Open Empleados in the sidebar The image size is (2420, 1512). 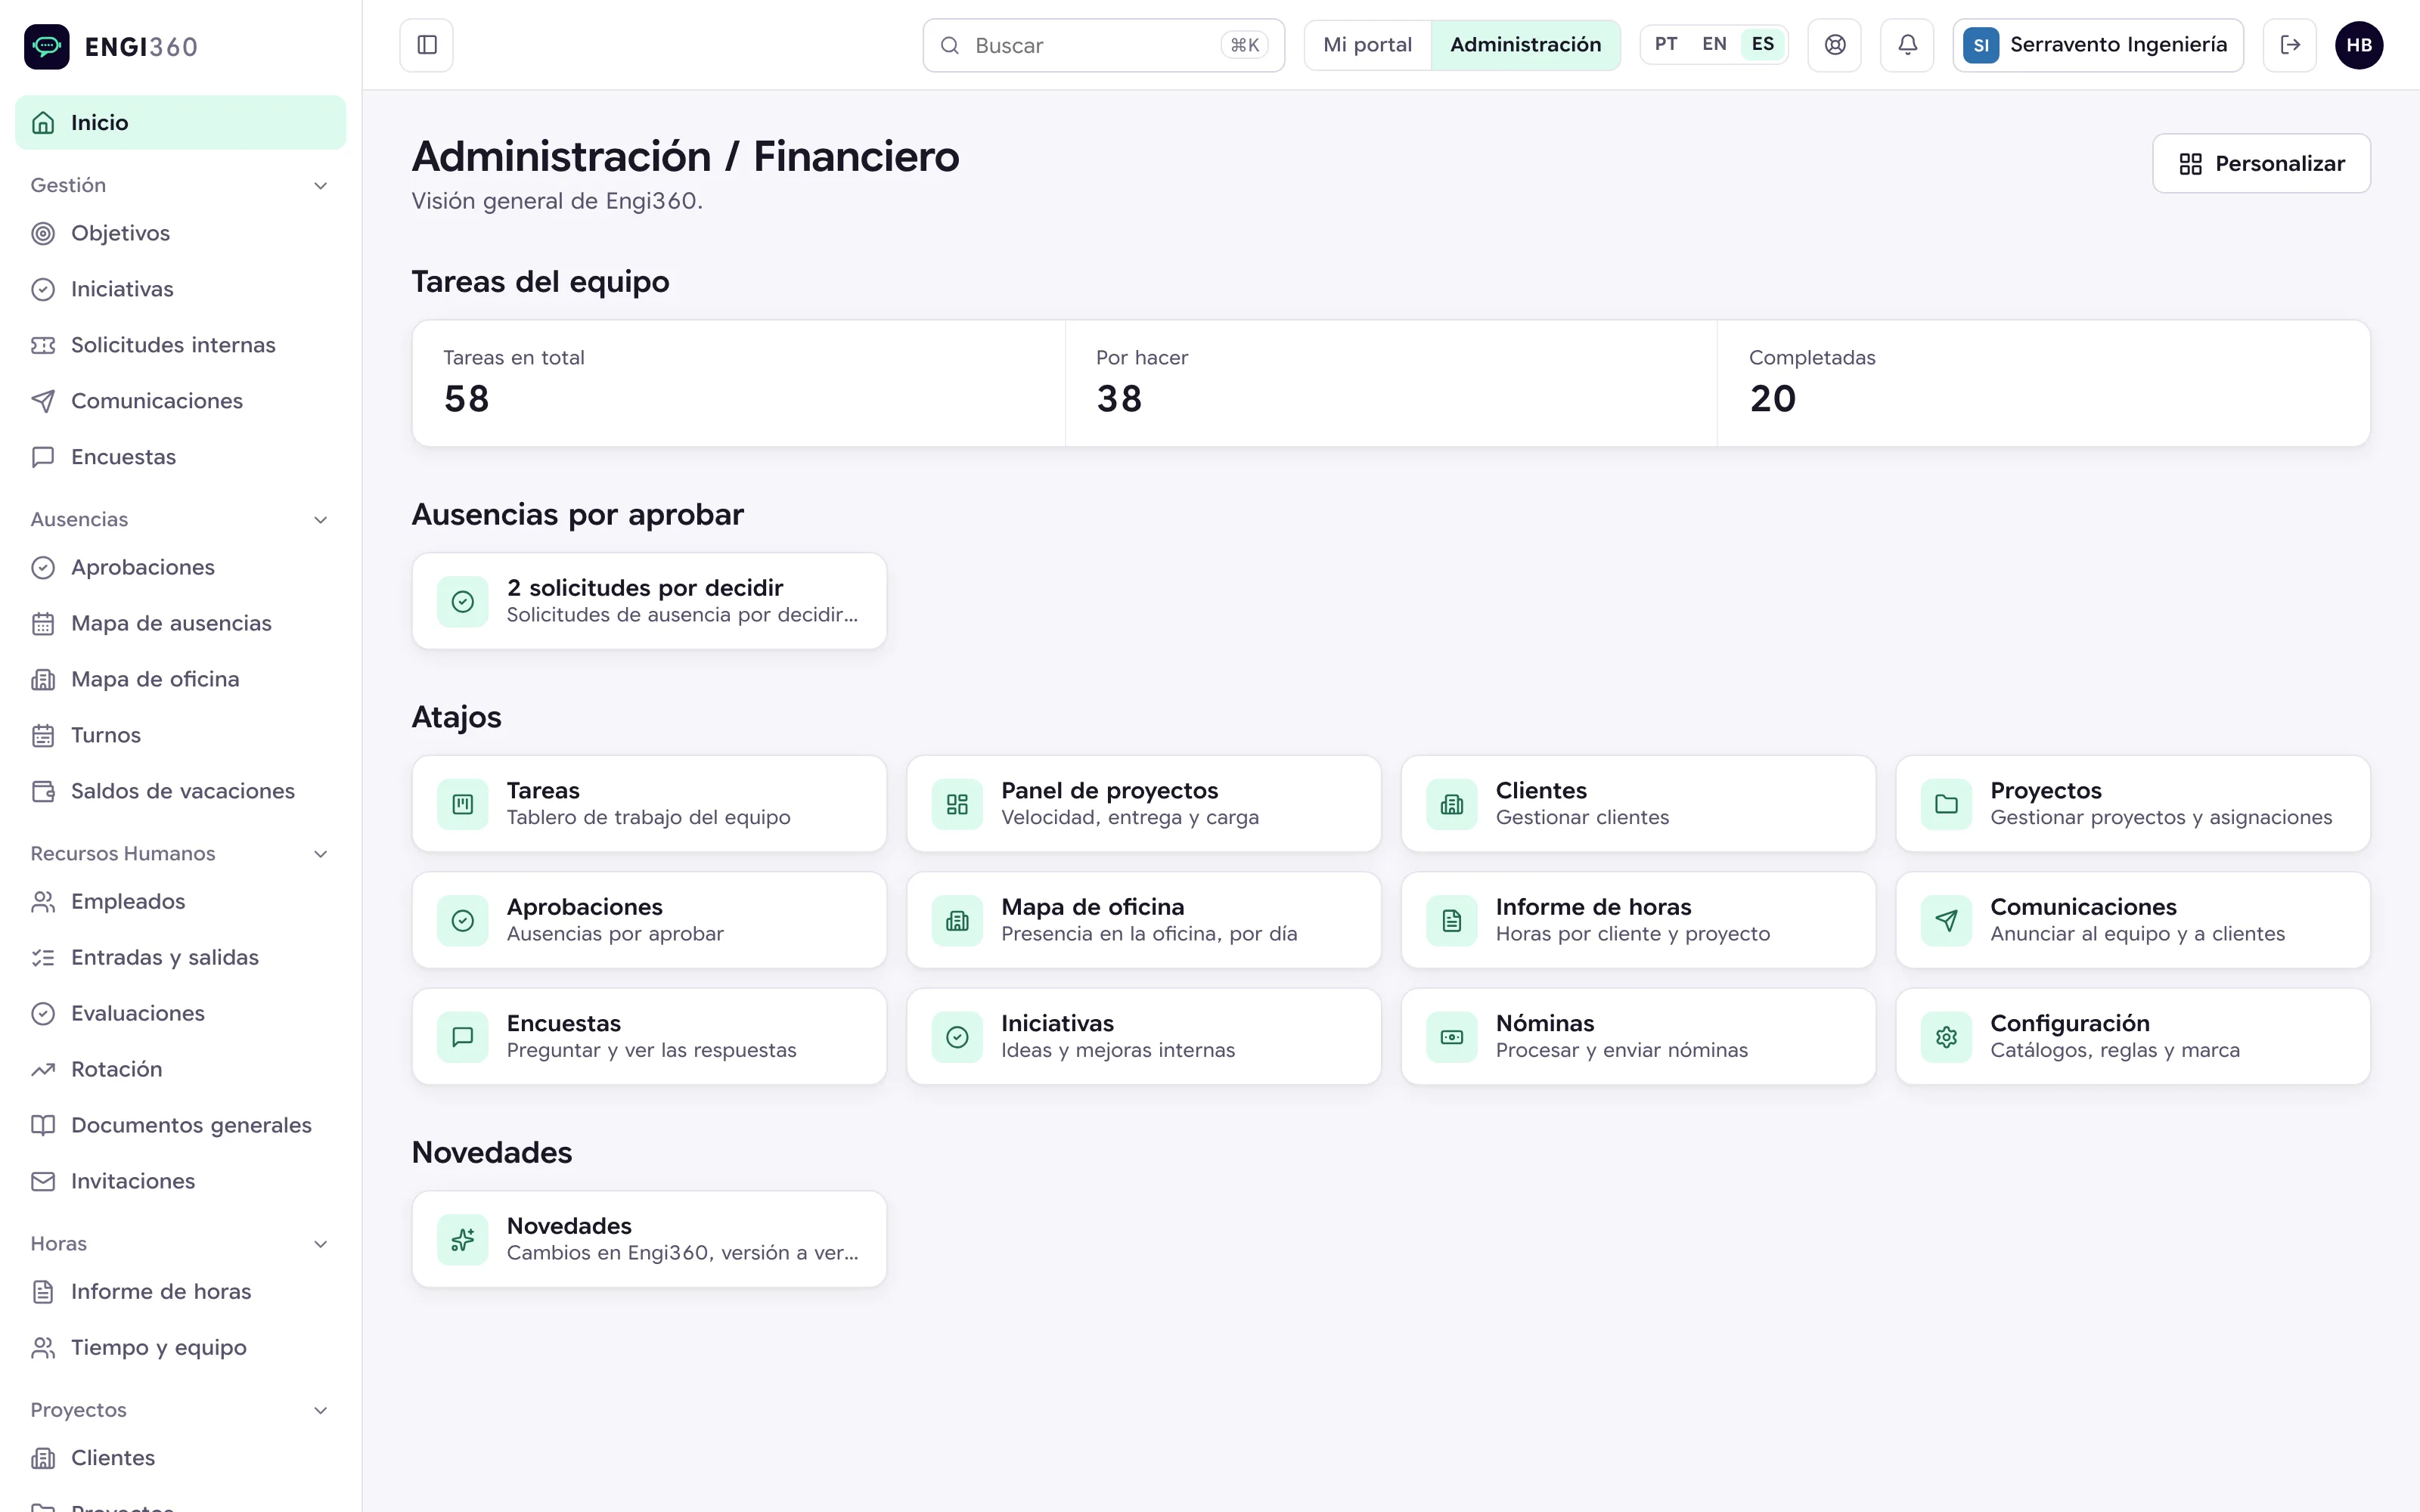click(x=180, y=901)
